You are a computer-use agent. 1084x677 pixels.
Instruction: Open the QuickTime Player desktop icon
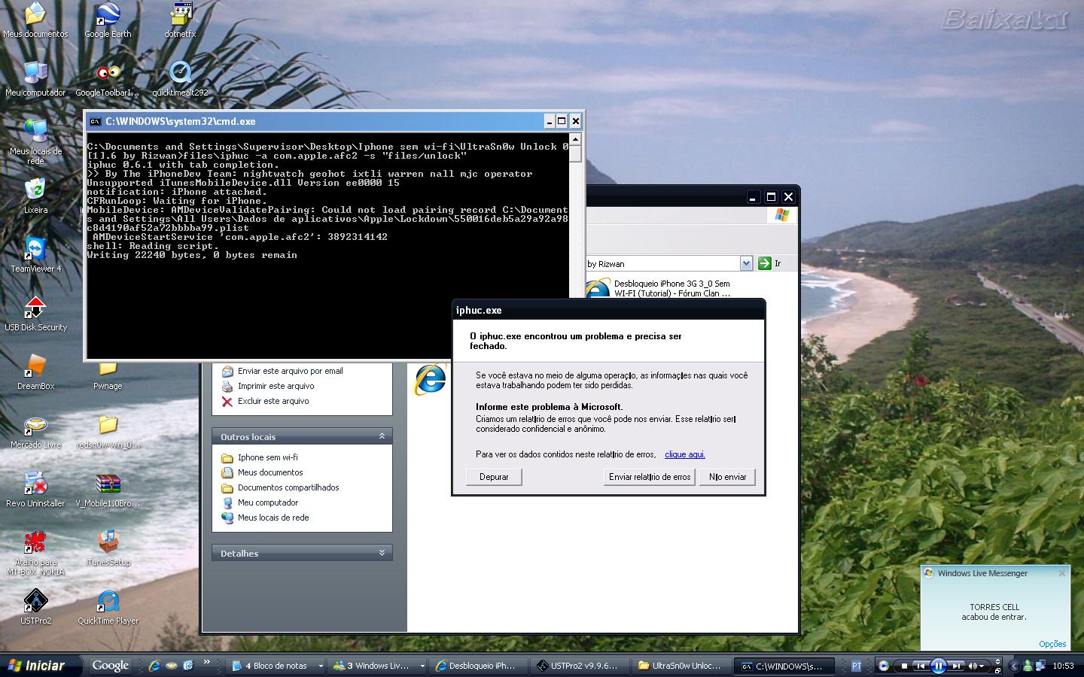(108, 604)
